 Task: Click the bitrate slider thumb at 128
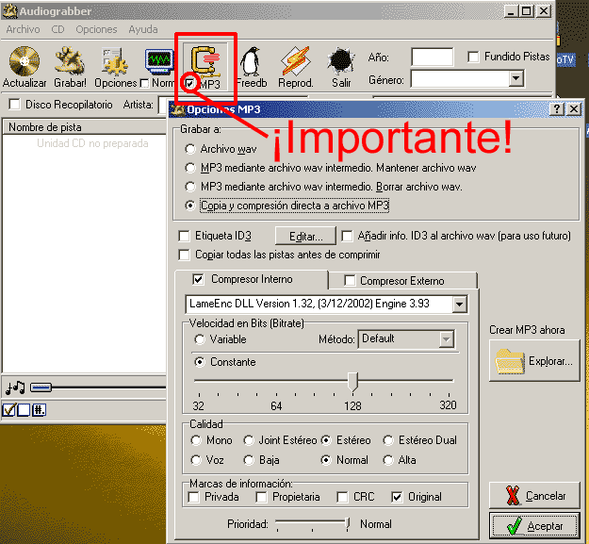click(352, 382)
